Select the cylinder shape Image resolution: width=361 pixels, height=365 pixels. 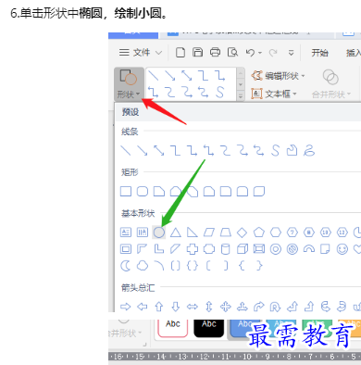(226, 249)
